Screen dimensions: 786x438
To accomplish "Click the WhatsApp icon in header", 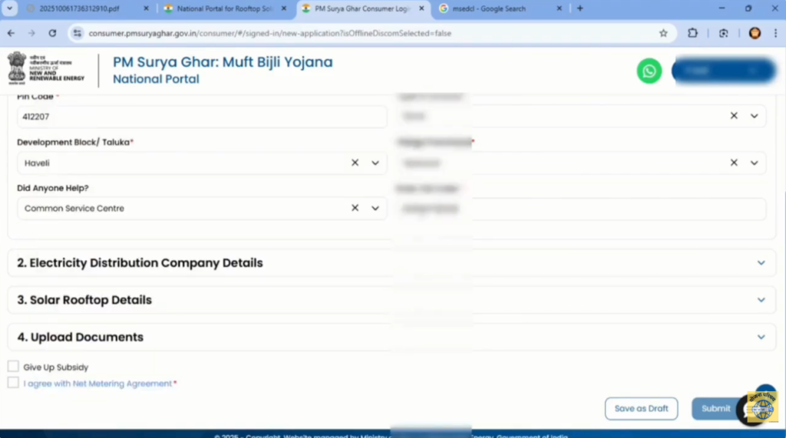I will tap(649, 71).
